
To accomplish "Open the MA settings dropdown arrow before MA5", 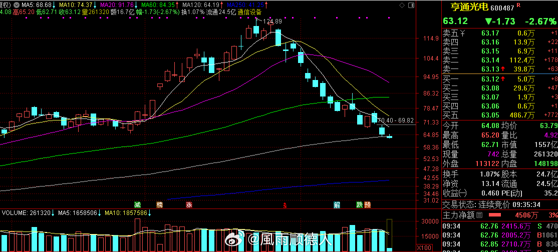I will (18, 5).
